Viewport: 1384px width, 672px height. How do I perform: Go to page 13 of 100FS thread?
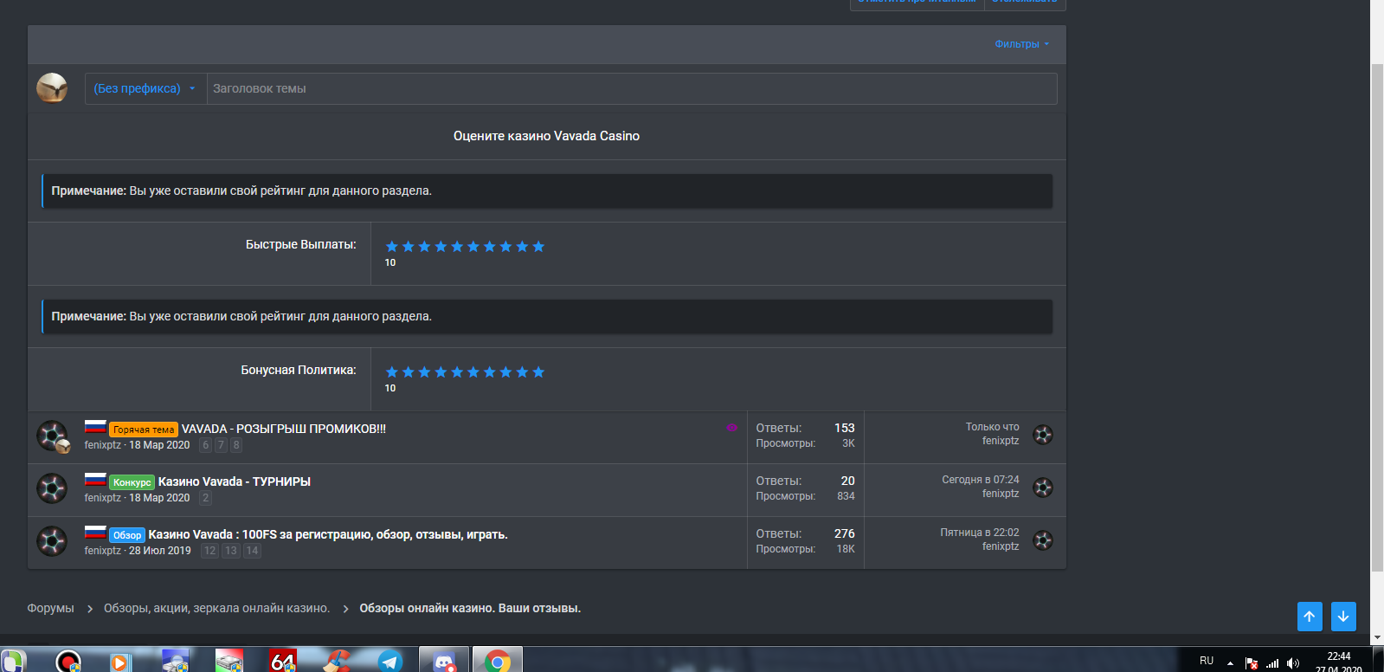click(231, 551)
